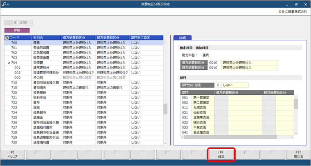311x166 pixels.
Task: Click the 参照 mode button
Action: pos(17,30)
